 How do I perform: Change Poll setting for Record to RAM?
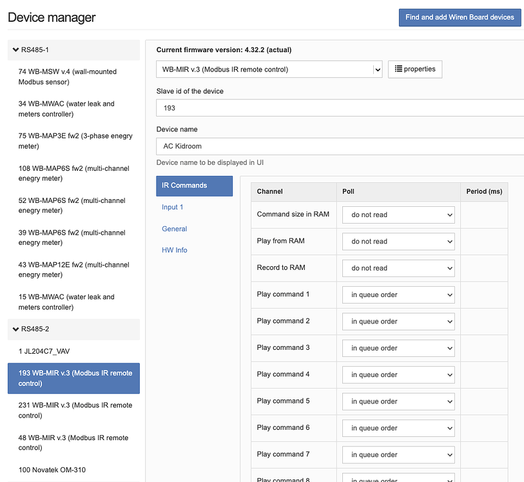(x=398, y=268)
